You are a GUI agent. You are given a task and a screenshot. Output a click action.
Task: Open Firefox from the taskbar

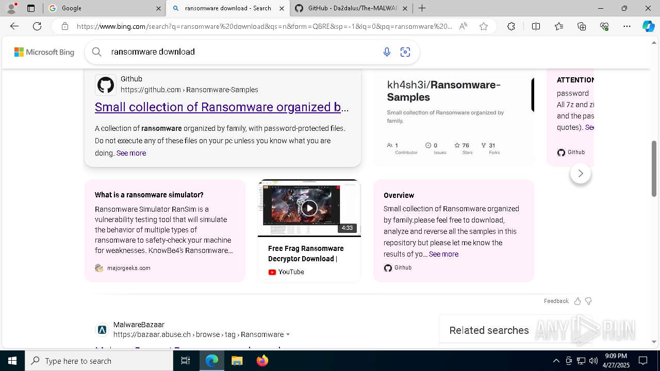click(x=262, y=361)
